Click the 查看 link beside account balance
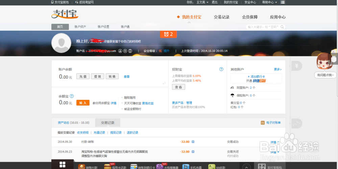This screenshot has height=169, width=338. [x=126, y=77]
